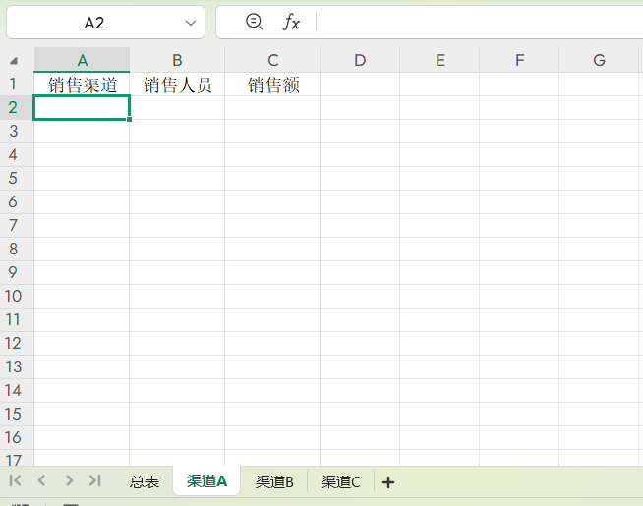The height and width of the screenshot is (506, 643).
Task: Click cell B1 labeled 销售人员
Action: coord(177,85)
